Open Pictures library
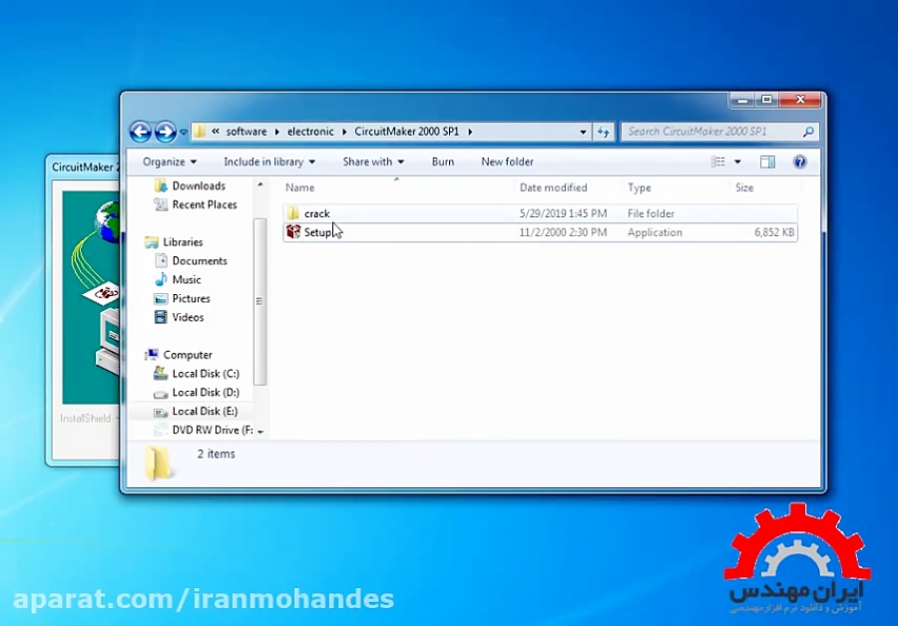The height and width of the screenshot is (626, 898). click(192, 299)
